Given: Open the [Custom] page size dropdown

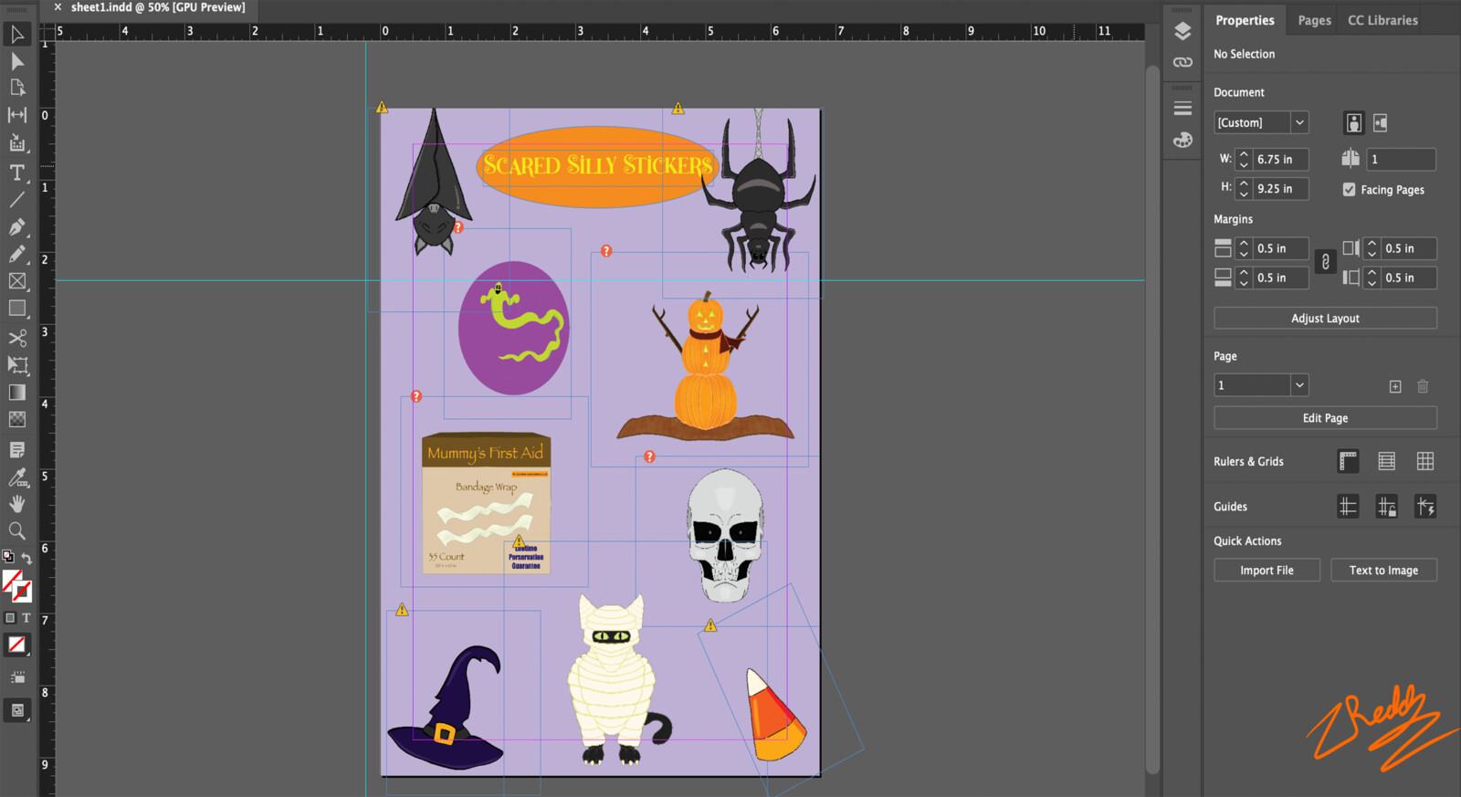Looking at the screenshot, I should (1299, 122).
